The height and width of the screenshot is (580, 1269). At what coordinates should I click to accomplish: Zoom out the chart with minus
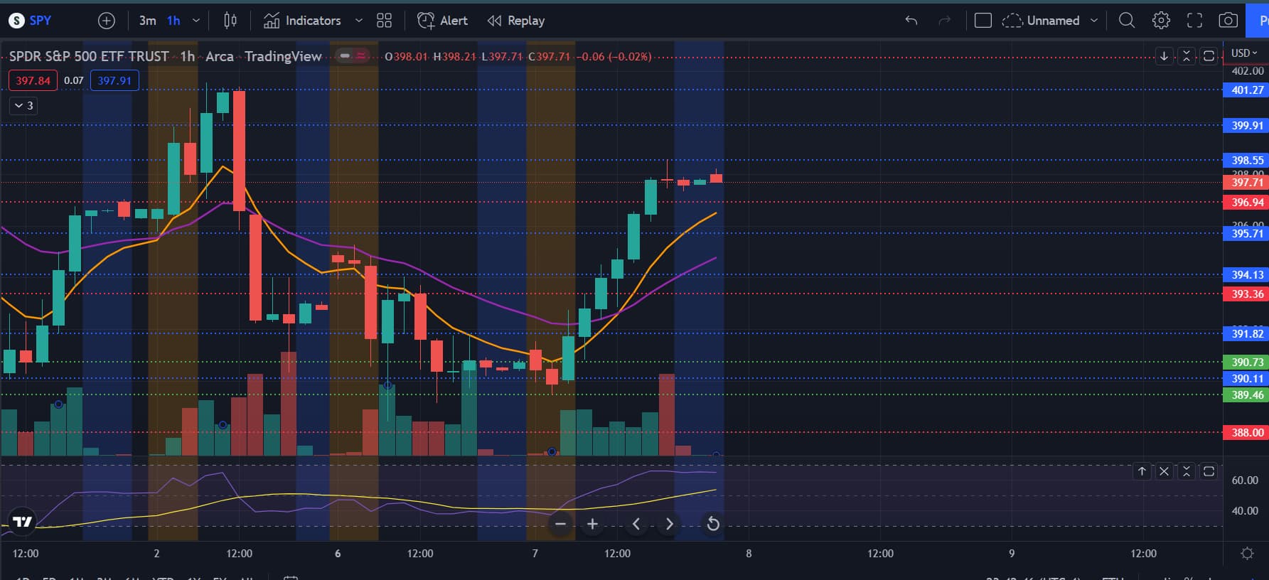pos(560,525)
